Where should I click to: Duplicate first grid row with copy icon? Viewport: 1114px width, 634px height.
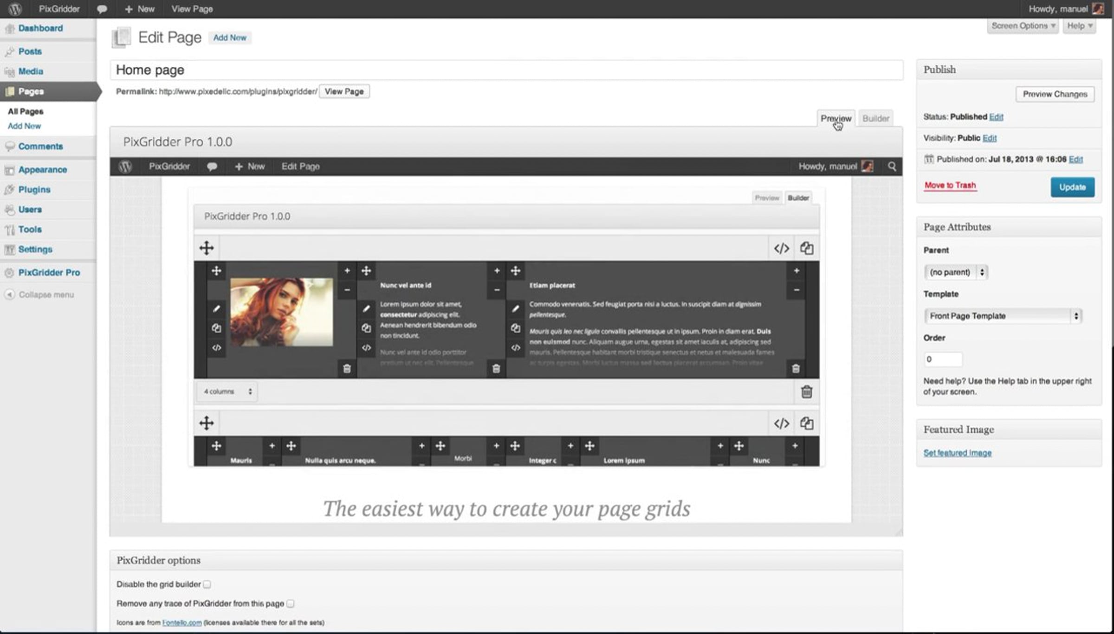pos(807,248)
